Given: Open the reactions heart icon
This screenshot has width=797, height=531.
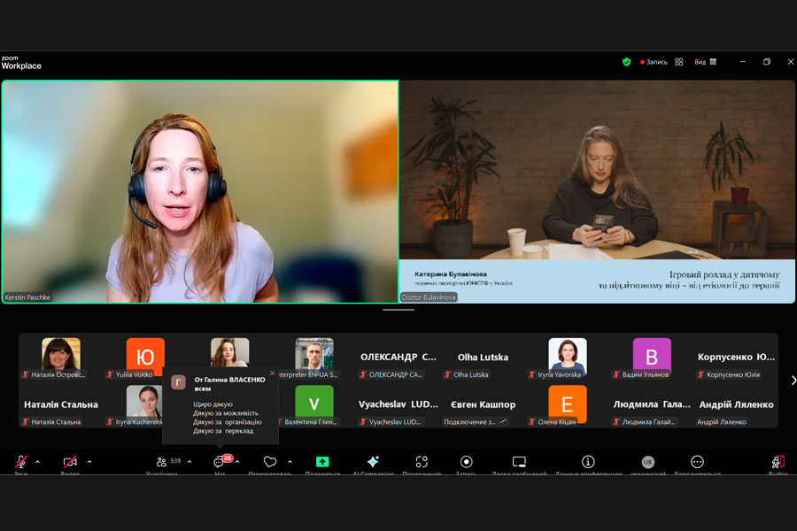Looking at the screenshot, I should click(x=270, y=461).
